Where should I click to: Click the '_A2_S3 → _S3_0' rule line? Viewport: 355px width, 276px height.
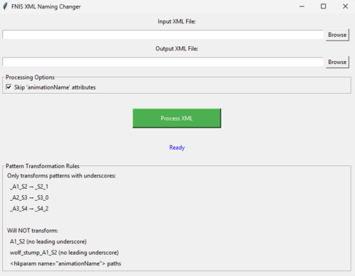[x=29, y=198]
